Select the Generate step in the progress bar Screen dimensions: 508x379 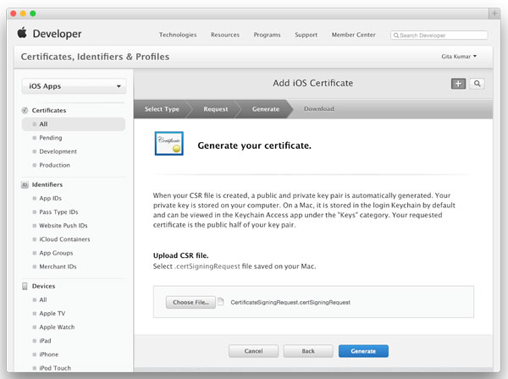[x=266, y=109]
